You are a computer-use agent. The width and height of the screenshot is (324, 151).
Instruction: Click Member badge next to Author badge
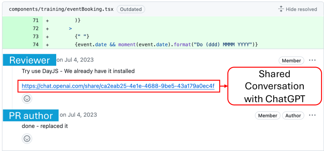pos(267,115)
